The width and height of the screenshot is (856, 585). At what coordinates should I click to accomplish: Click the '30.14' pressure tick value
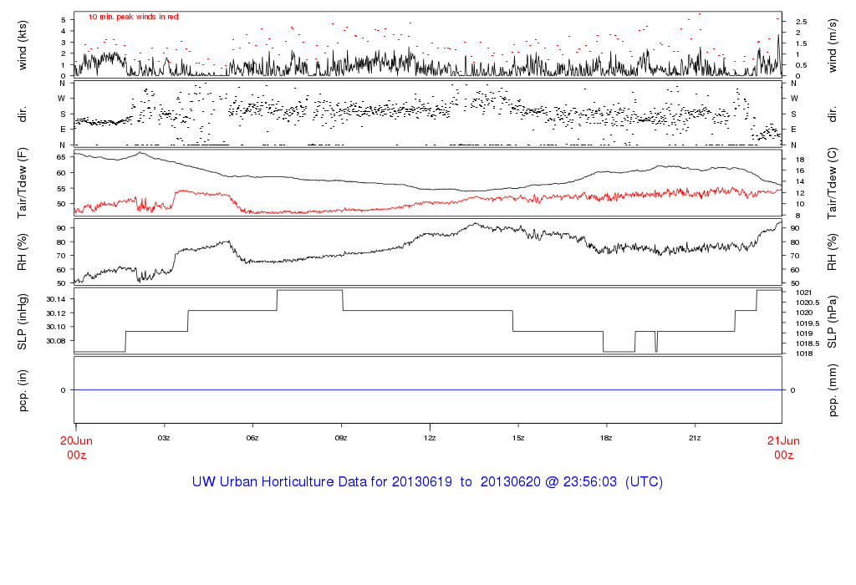pyautogui.click(x=56, y=299)
